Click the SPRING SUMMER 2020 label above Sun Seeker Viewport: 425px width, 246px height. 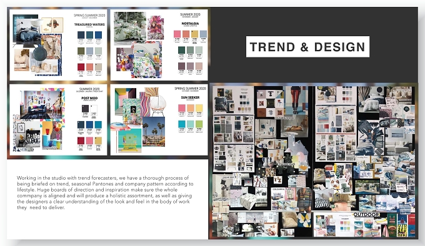point(190,89)
